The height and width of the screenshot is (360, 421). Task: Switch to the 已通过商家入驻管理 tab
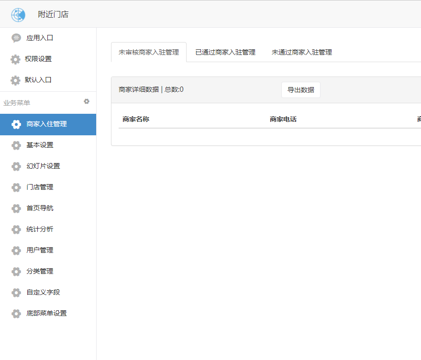[225, 52]
